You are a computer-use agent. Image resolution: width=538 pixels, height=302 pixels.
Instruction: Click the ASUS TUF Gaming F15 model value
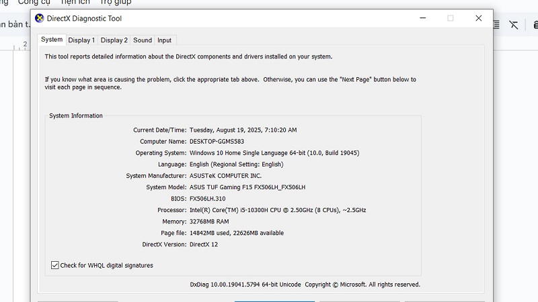(x=247, y=187)
